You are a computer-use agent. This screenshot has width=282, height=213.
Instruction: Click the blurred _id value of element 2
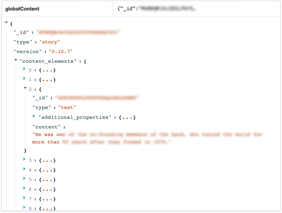(97, 98)
